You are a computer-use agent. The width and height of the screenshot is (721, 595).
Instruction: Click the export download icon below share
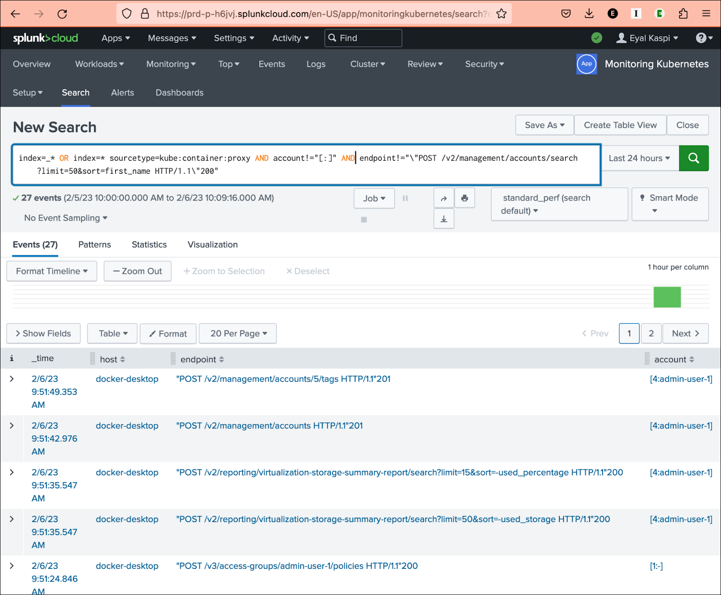(444, 219)
